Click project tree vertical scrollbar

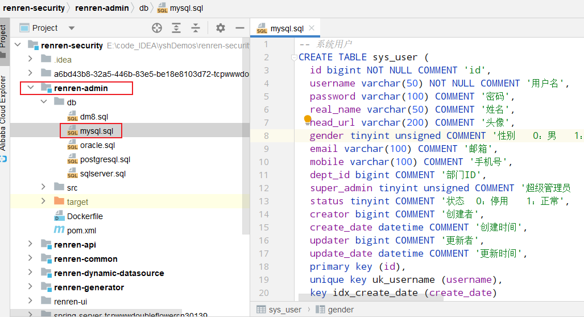pos(246,136)
